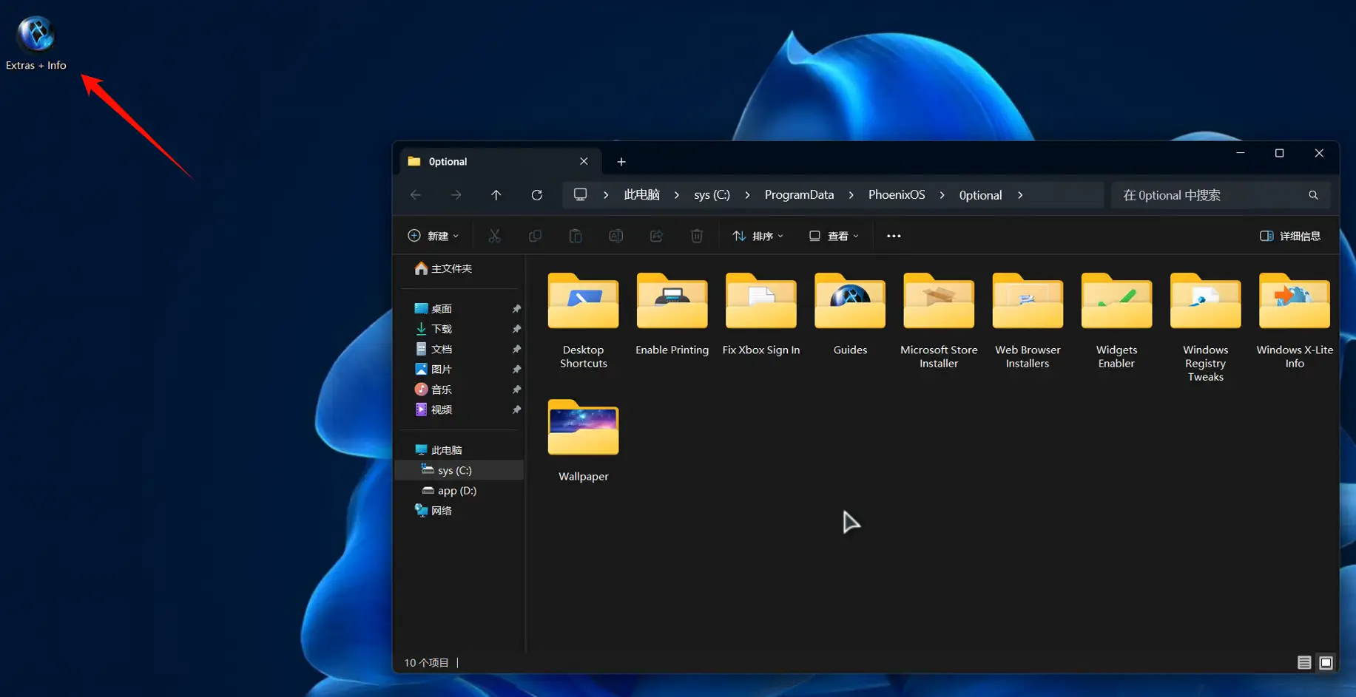This screenshot has height=697, width=1356.
Task: Open the 新建 dropdown menu
Action: [x=434, y=235]
